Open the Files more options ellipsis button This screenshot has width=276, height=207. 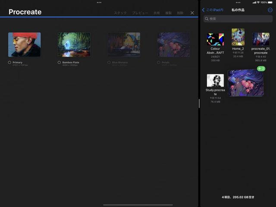tap(270, 10)
